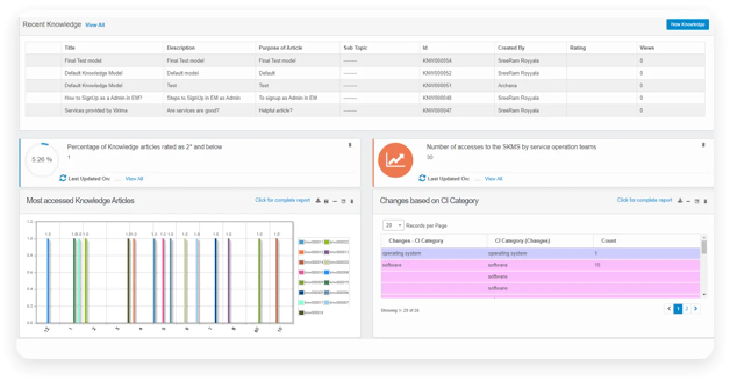Screen dimensions: 730x381
Task: Refresh the knowledge articles rating KPI card
Action: [x=63, y=178]
